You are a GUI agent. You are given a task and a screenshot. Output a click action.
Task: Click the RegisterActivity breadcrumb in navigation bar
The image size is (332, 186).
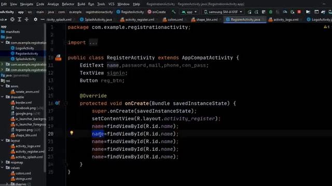[130, 12]
